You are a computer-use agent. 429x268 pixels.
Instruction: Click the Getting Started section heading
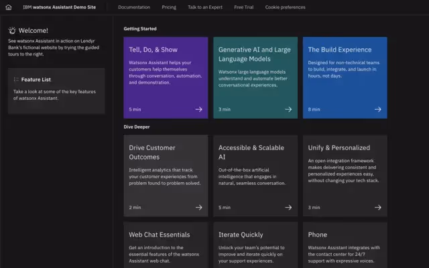140,29
